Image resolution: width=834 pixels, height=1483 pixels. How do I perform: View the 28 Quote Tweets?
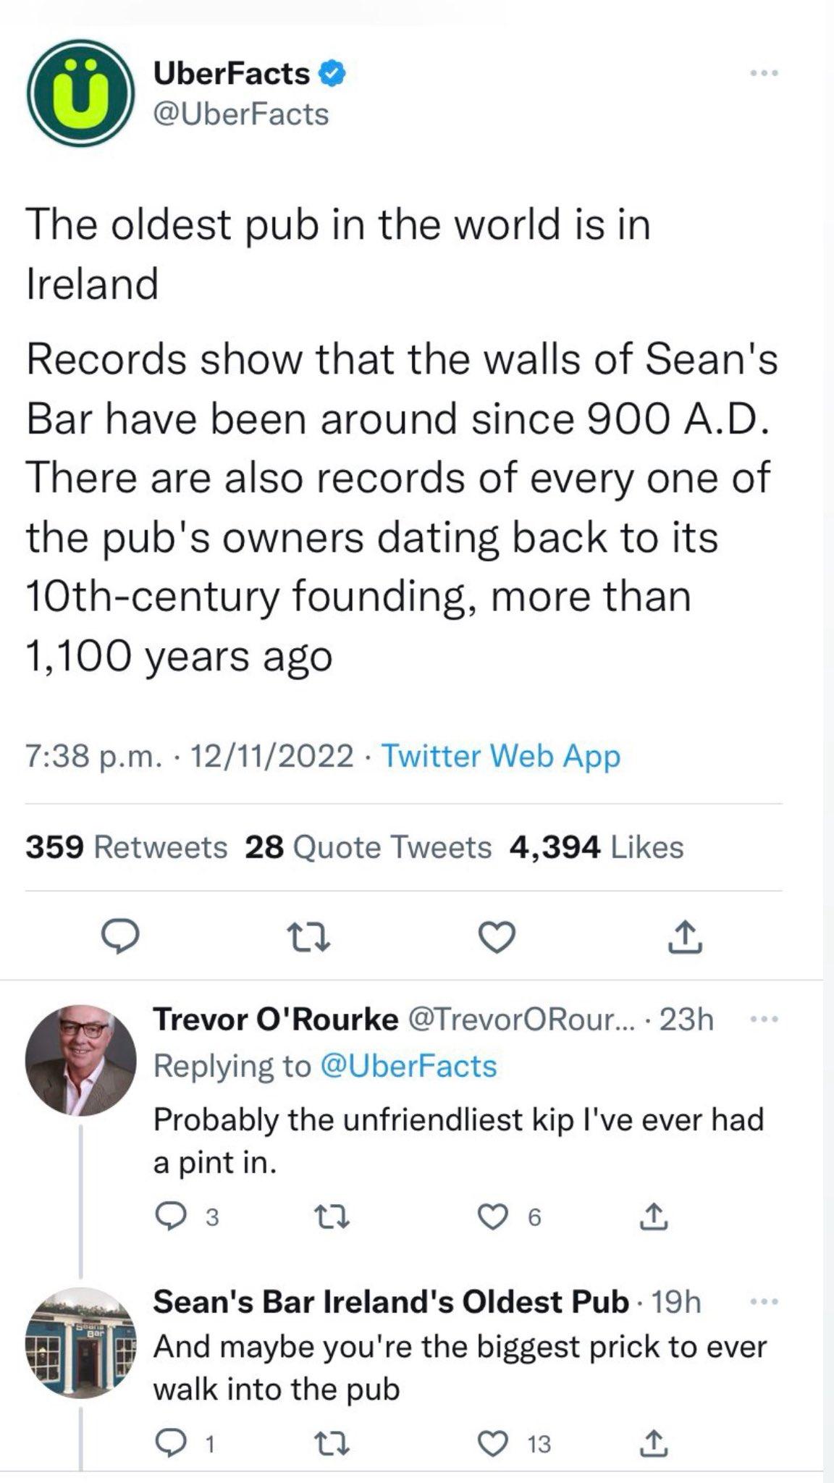pyautogui.click(x=368, y=846)
